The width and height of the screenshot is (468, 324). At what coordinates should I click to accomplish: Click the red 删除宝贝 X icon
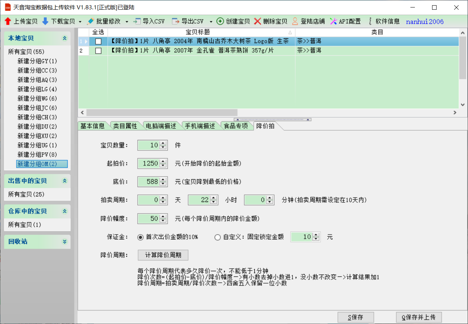pyautogui.click(x=257, y=21)
